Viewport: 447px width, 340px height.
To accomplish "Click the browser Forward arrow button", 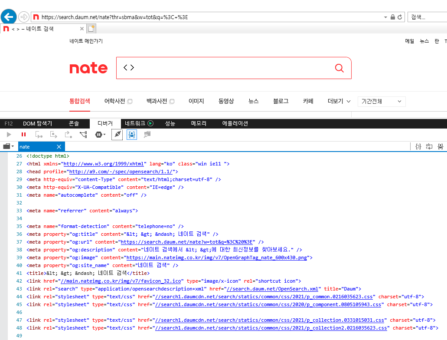I will (24, 17).
